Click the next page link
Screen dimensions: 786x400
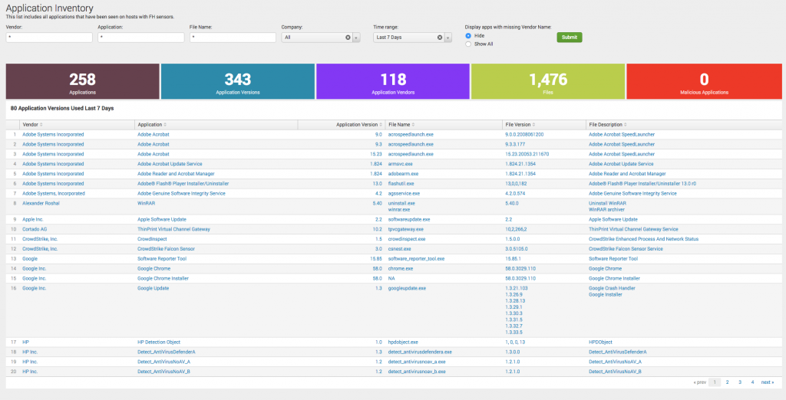coord(768,382)
